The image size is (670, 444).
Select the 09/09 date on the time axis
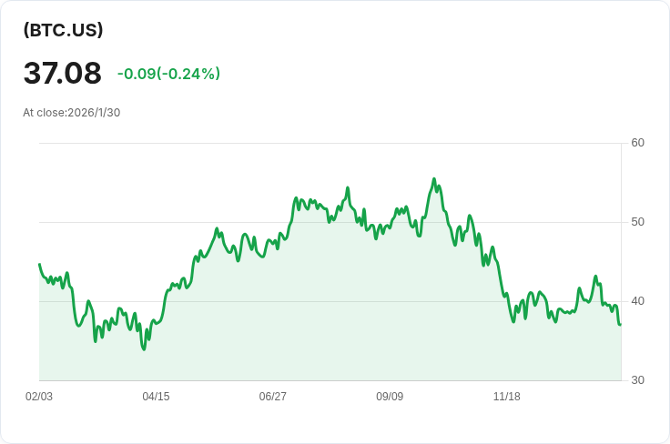click(390, 397)
